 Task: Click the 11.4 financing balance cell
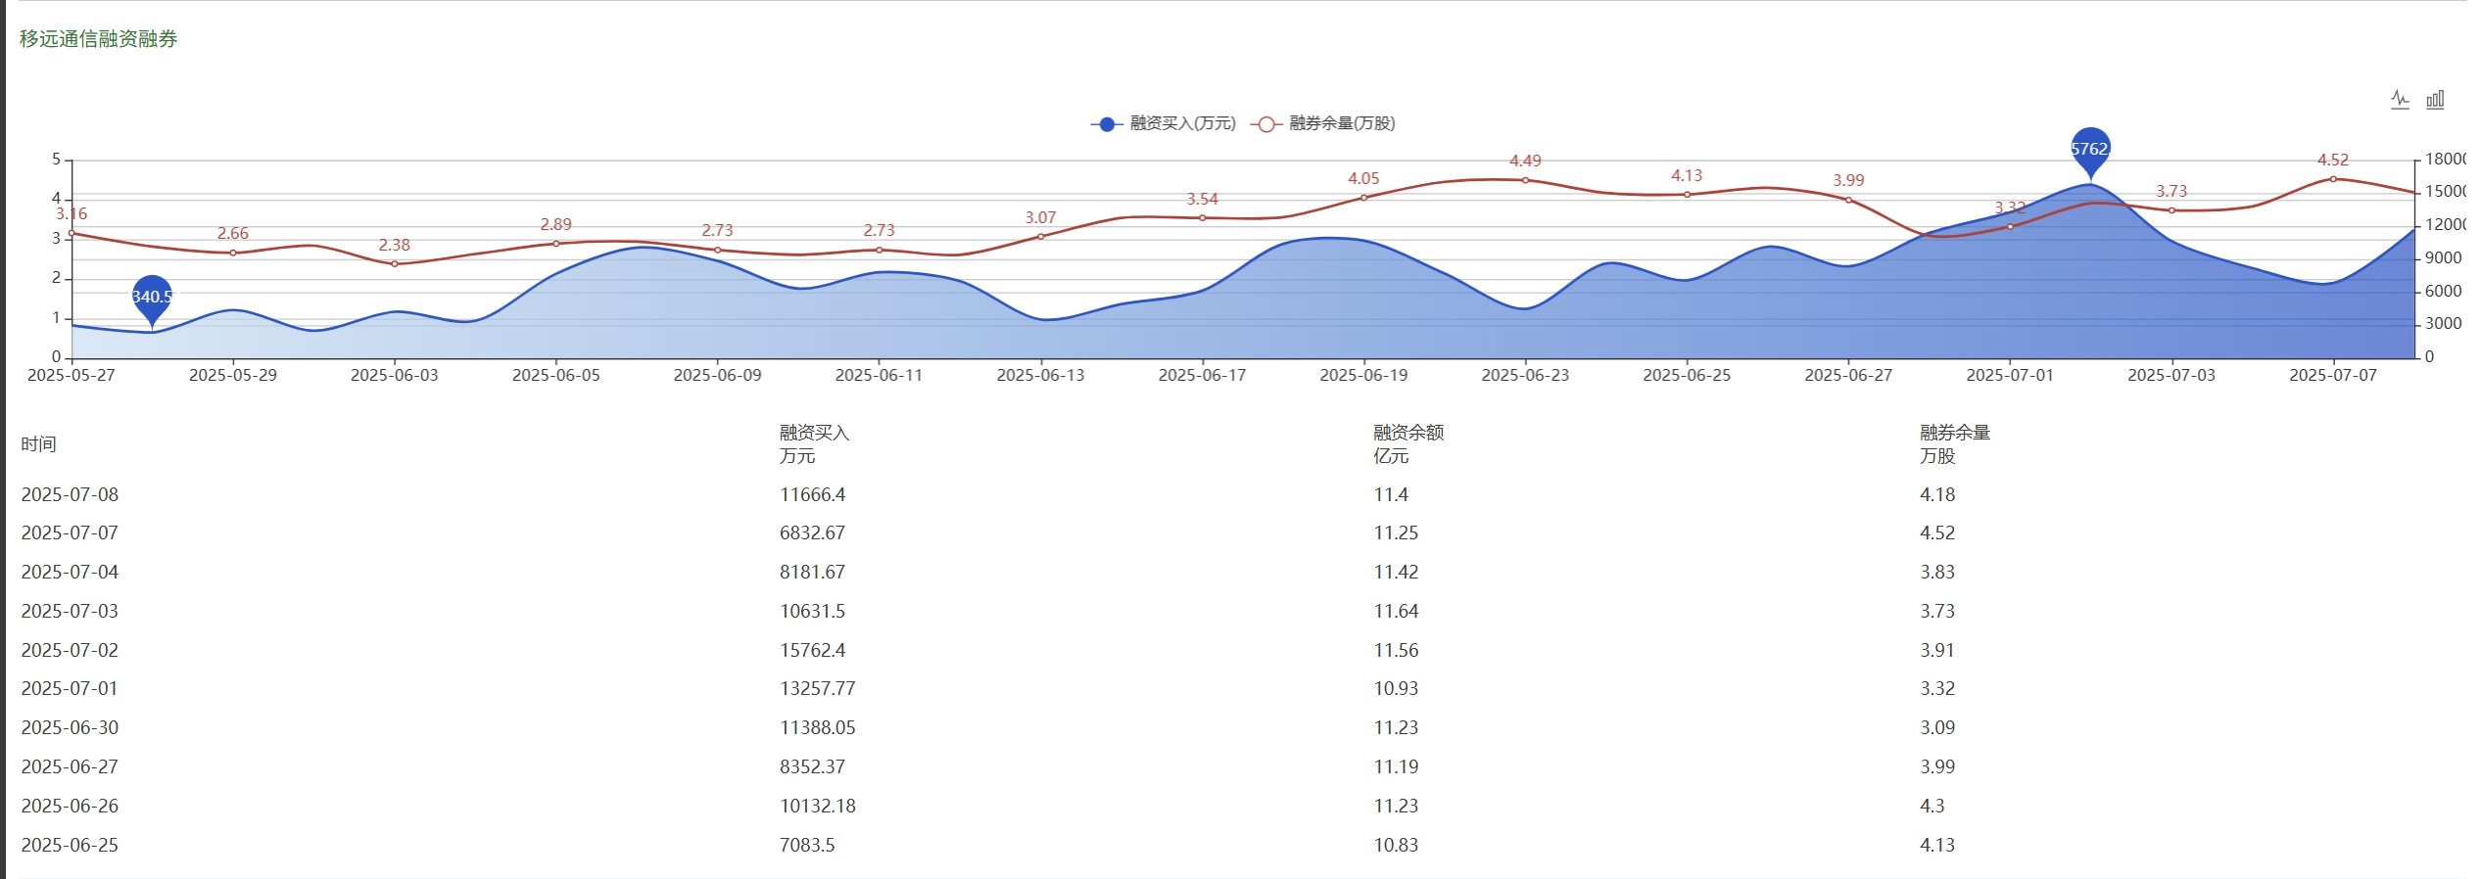pos(1391,495)
